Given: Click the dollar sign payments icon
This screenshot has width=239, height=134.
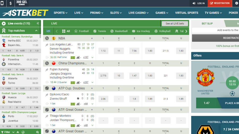Looking at the screenshot, I should (10, 3).
